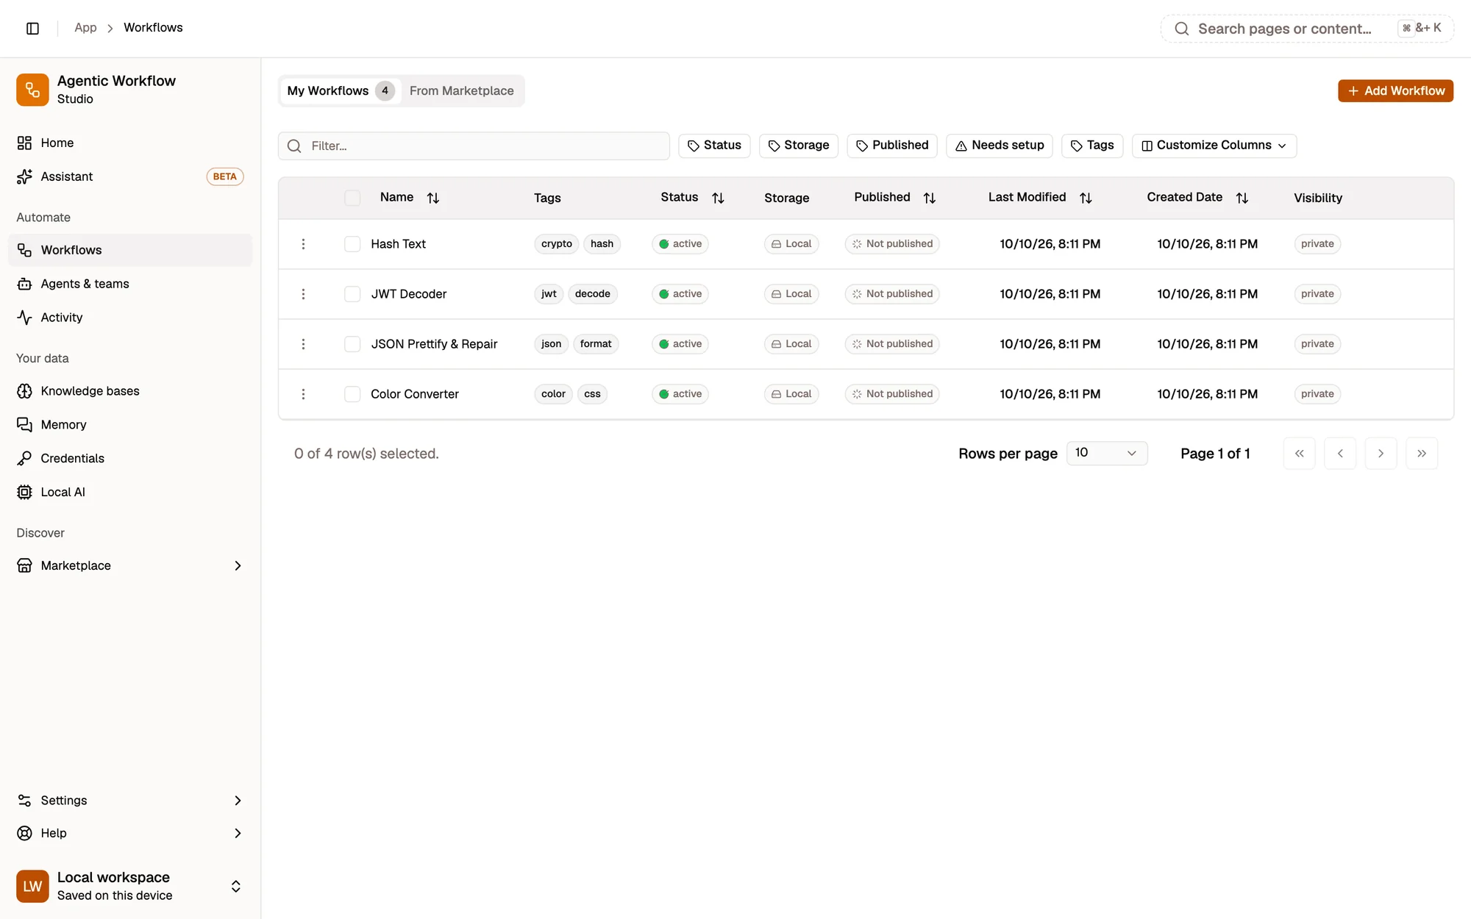
Task: Focus the Search pages or content box
Action: [x=1307, y=29]
